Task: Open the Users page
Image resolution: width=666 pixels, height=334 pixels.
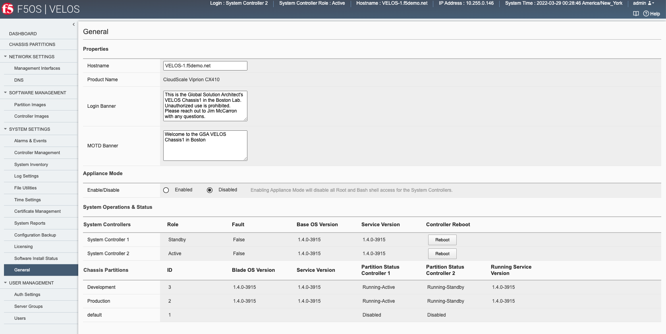Action: pyautogui.click(x=20, y=318)
